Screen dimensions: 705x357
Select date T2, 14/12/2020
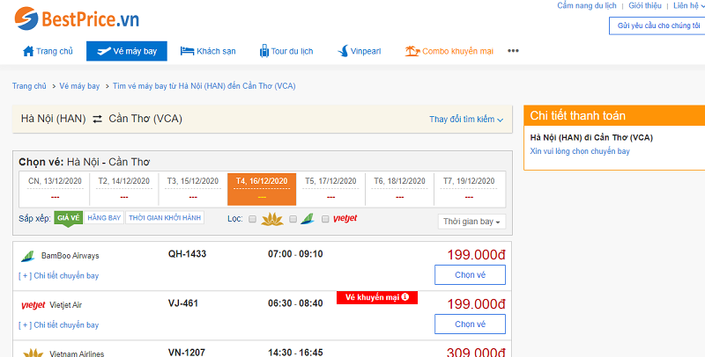(124, 189)
